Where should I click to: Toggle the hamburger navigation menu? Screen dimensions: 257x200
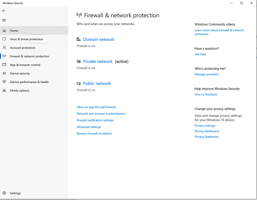4,20
